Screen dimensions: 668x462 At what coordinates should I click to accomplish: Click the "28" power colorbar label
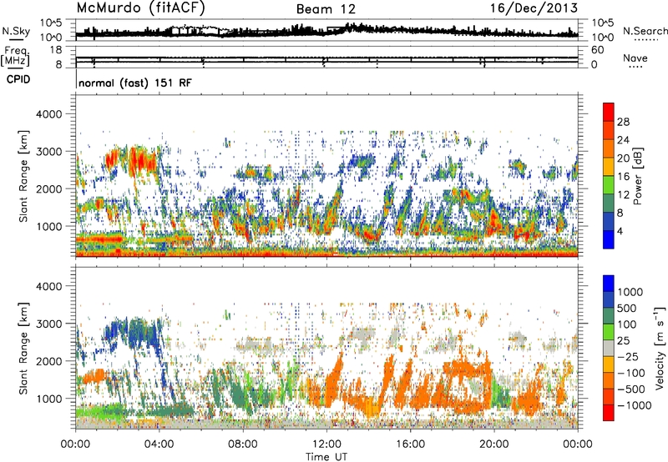(x=623, y=122)
